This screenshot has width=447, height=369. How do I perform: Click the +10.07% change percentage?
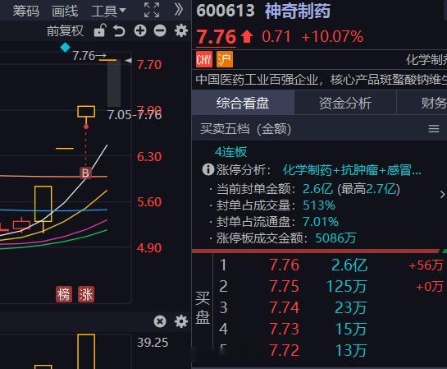click(x=332, y=37)
